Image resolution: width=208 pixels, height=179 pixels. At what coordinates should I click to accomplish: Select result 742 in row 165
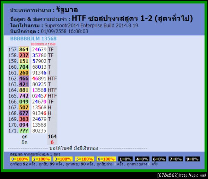pos(24,96)
